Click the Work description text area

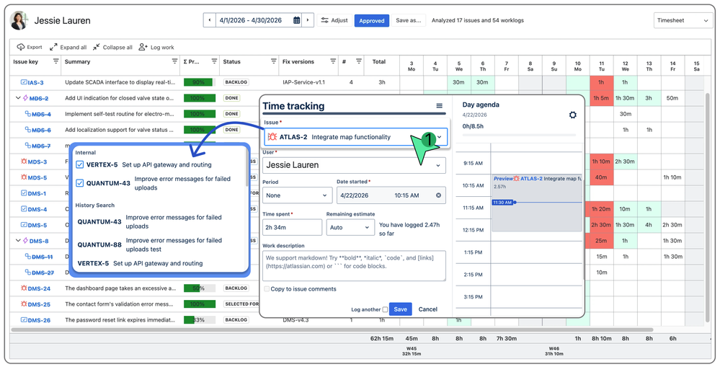[354, 265]
